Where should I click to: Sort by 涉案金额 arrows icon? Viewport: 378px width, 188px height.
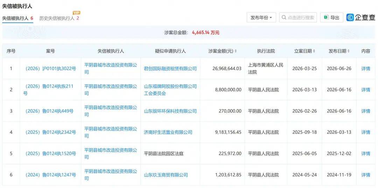236,51
